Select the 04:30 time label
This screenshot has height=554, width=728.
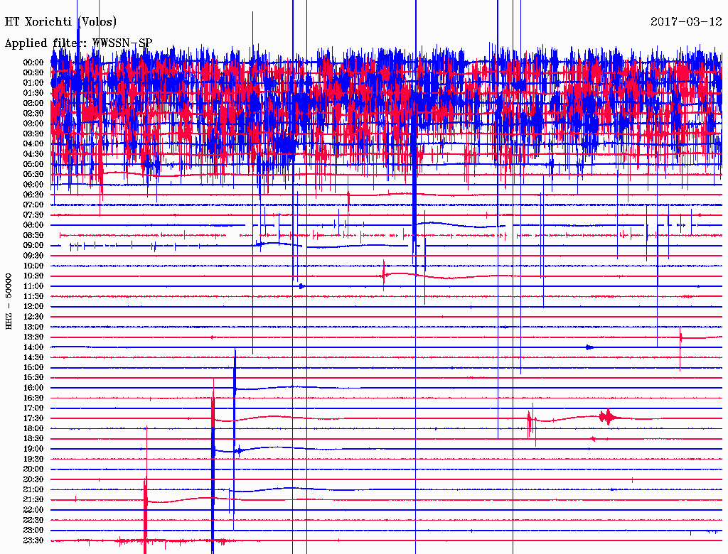pyautogui.click(x=33, y=153)
